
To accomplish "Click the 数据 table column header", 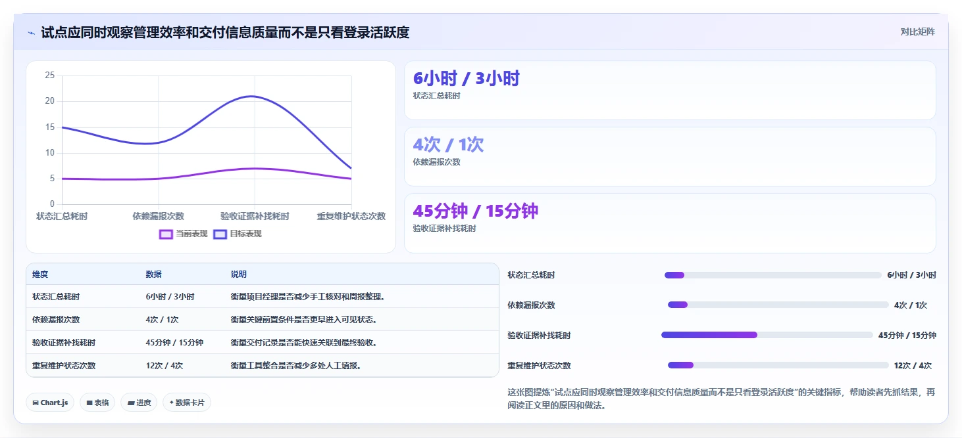I will tap(153, 274).
